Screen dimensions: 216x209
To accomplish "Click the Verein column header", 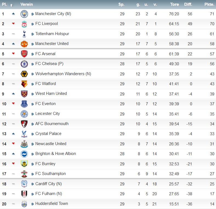I will point(27,4).
